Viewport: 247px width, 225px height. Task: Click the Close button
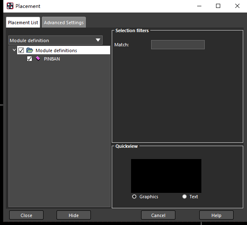point(26,215)
